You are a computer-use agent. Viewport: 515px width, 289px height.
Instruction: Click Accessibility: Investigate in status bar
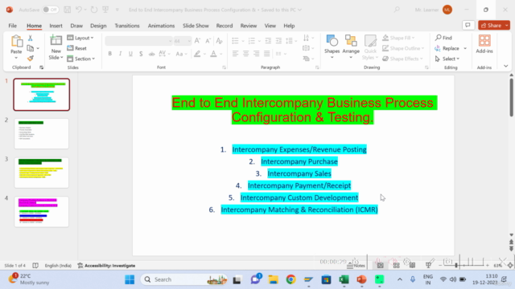tap(106, 266)
